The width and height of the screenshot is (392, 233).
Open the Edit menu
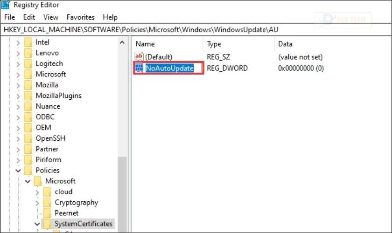coord(29,17)
